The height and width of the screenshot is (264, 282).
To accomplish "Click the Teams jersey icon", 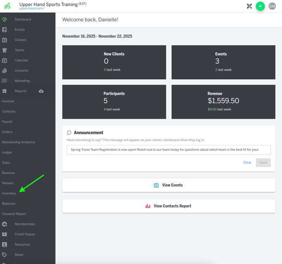I will (5, 50).
